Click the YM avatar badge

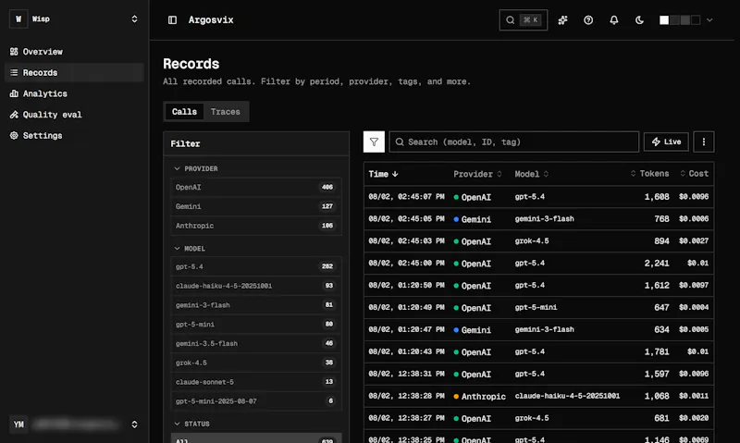pos(18,425)
